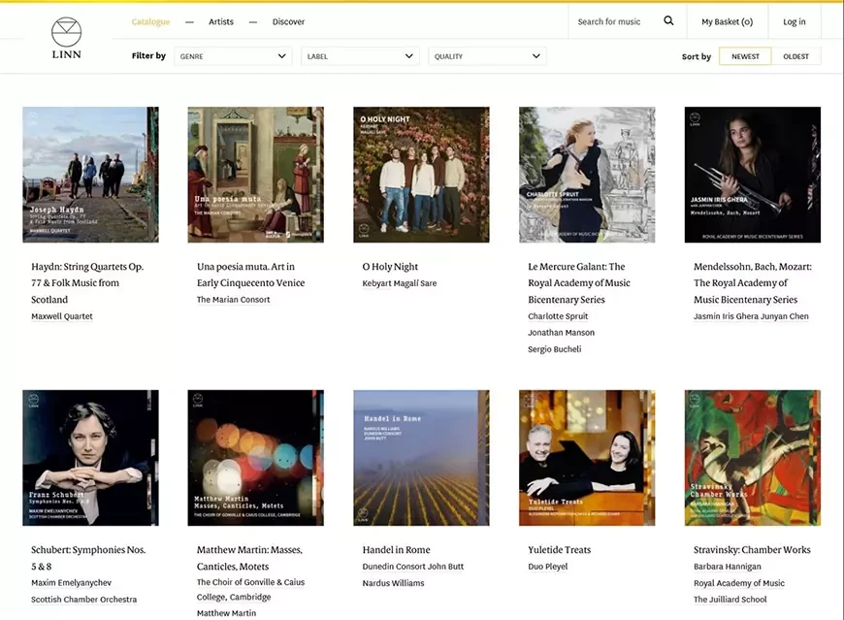Select the O Holy Night album cover
The image size is (844, 620).
click(421, 175)
